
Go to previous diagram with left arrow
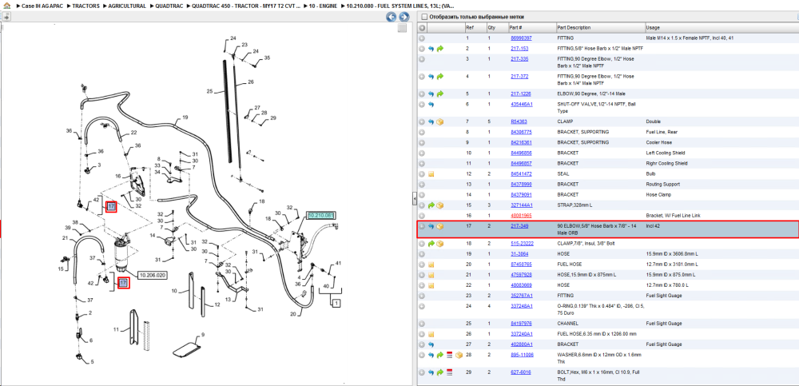tap(391, 17)
